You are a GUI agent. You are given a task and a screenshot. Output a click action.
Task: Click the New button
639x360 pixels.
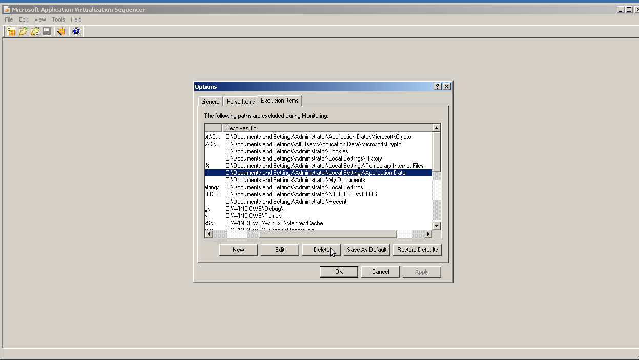click(x=238, y=250)
